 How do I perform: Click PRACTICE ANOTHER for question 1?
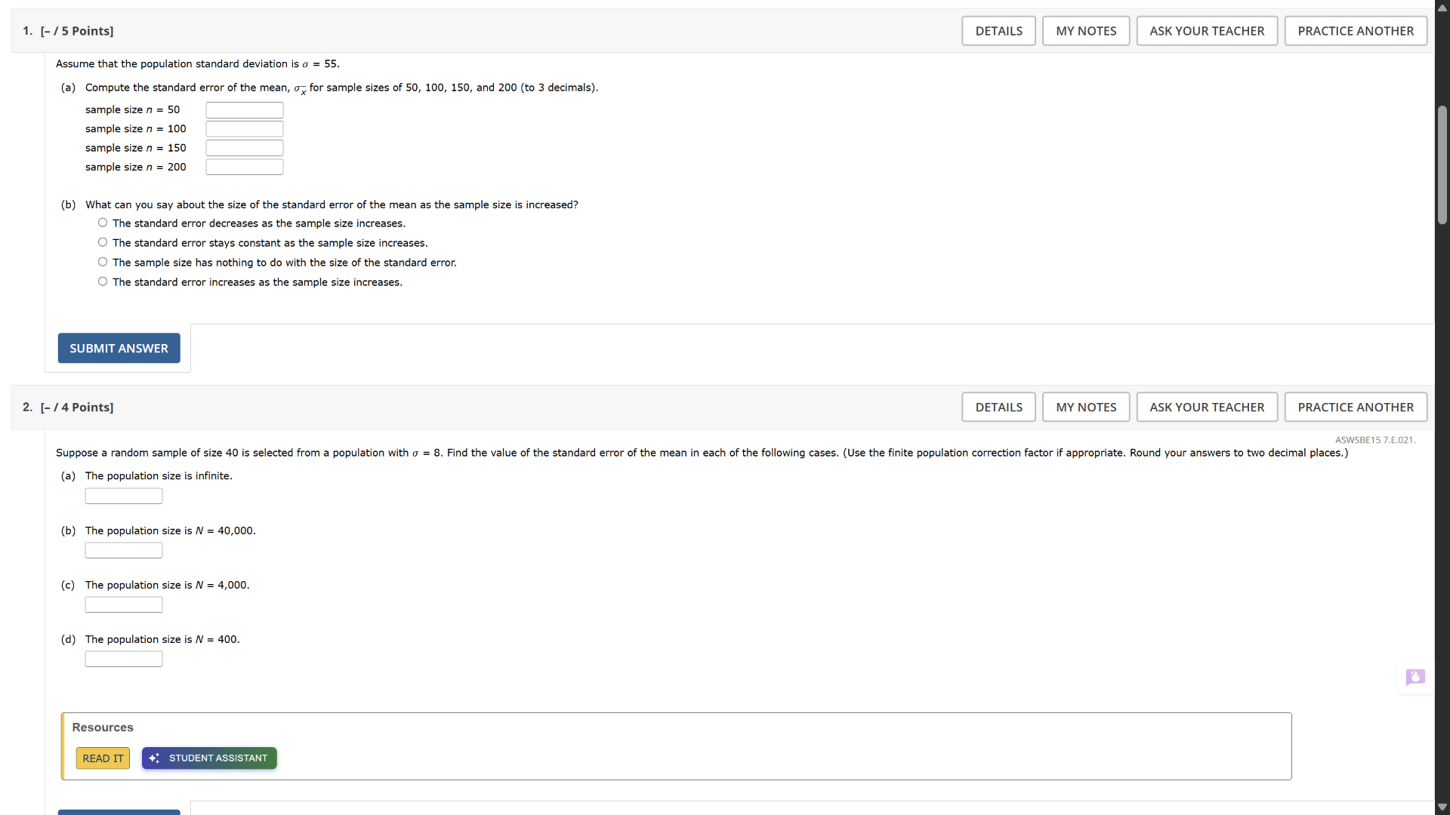pos(1355,31)
